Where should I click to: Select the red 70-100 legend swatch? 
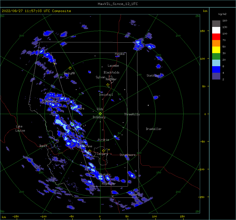point(216,37)
